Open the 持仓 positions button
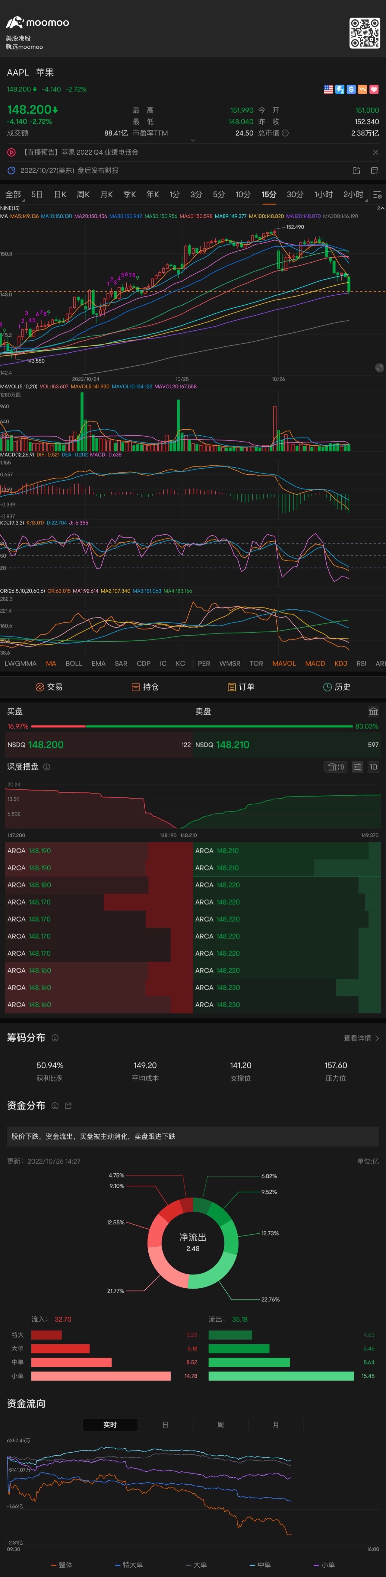This screenshot has height=1577, width=386. point(145,687)
